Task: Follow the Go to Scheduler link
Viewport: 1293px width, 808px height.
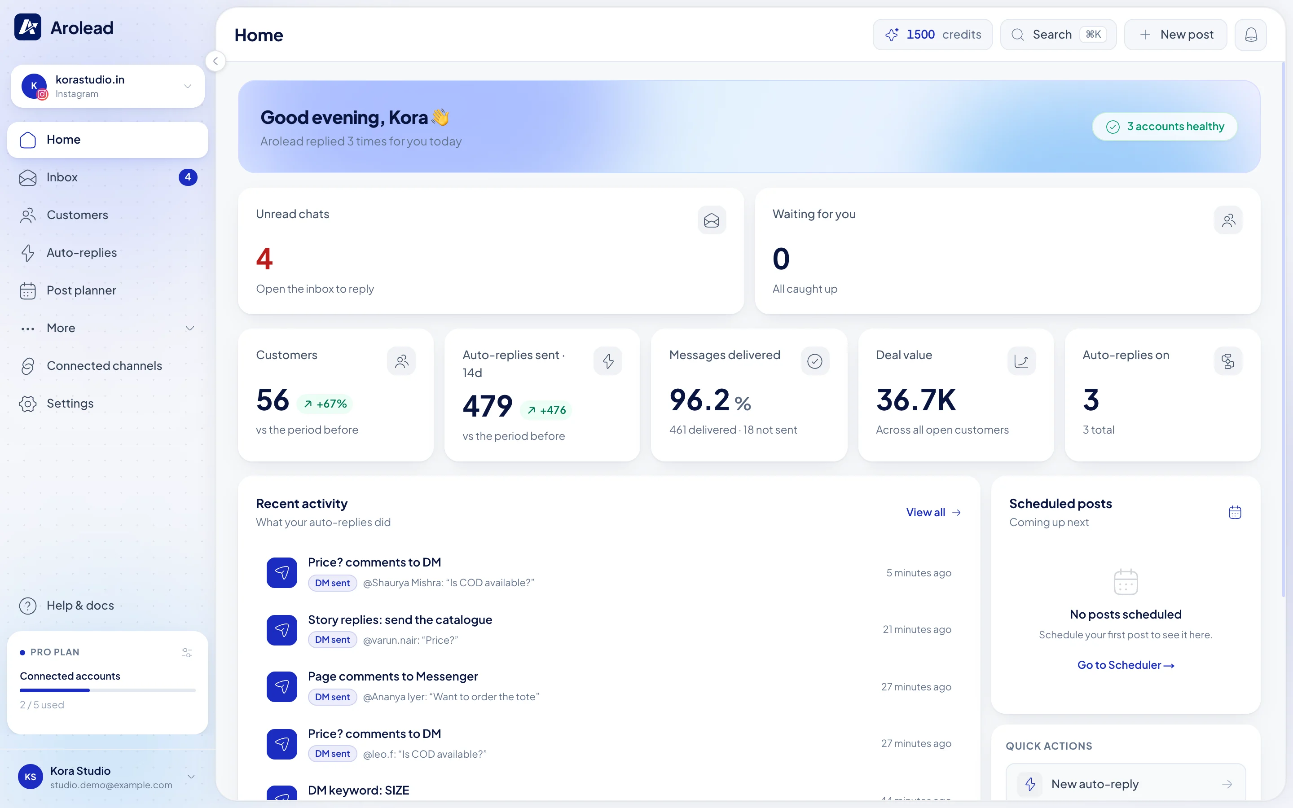Action: (1125, 665)
